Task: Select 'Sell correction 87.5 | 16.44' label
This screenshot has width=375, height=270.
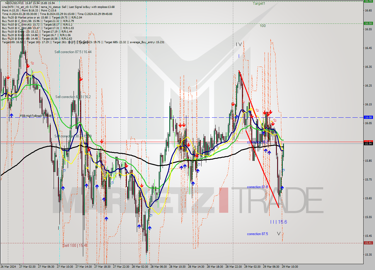Action: [x=73, y=52]
